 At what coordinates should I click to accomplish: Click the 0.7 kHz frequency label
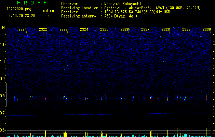coord(3,113)
